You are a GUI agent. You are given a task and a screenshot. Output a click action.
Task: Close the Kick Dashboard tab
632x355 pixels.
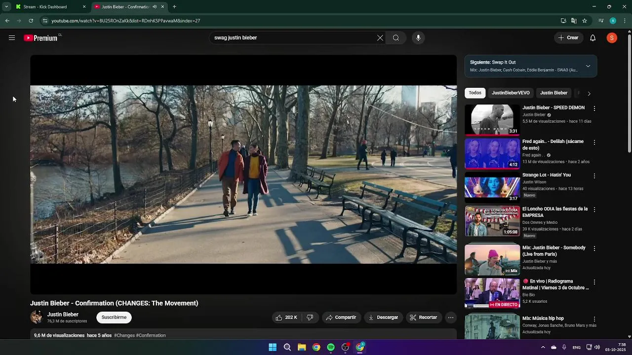point(84,7)
